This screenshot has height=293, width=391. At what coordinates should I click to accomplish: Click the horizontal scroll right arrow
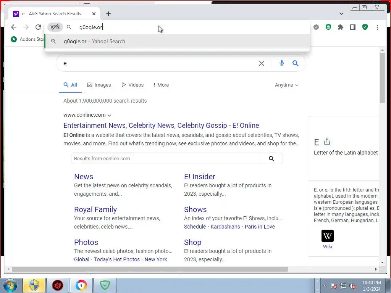376,269
